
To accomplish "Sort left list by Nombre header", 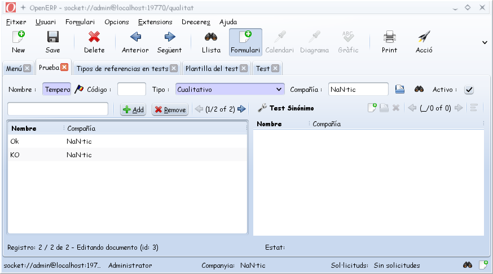I will [x=36, y=128].
